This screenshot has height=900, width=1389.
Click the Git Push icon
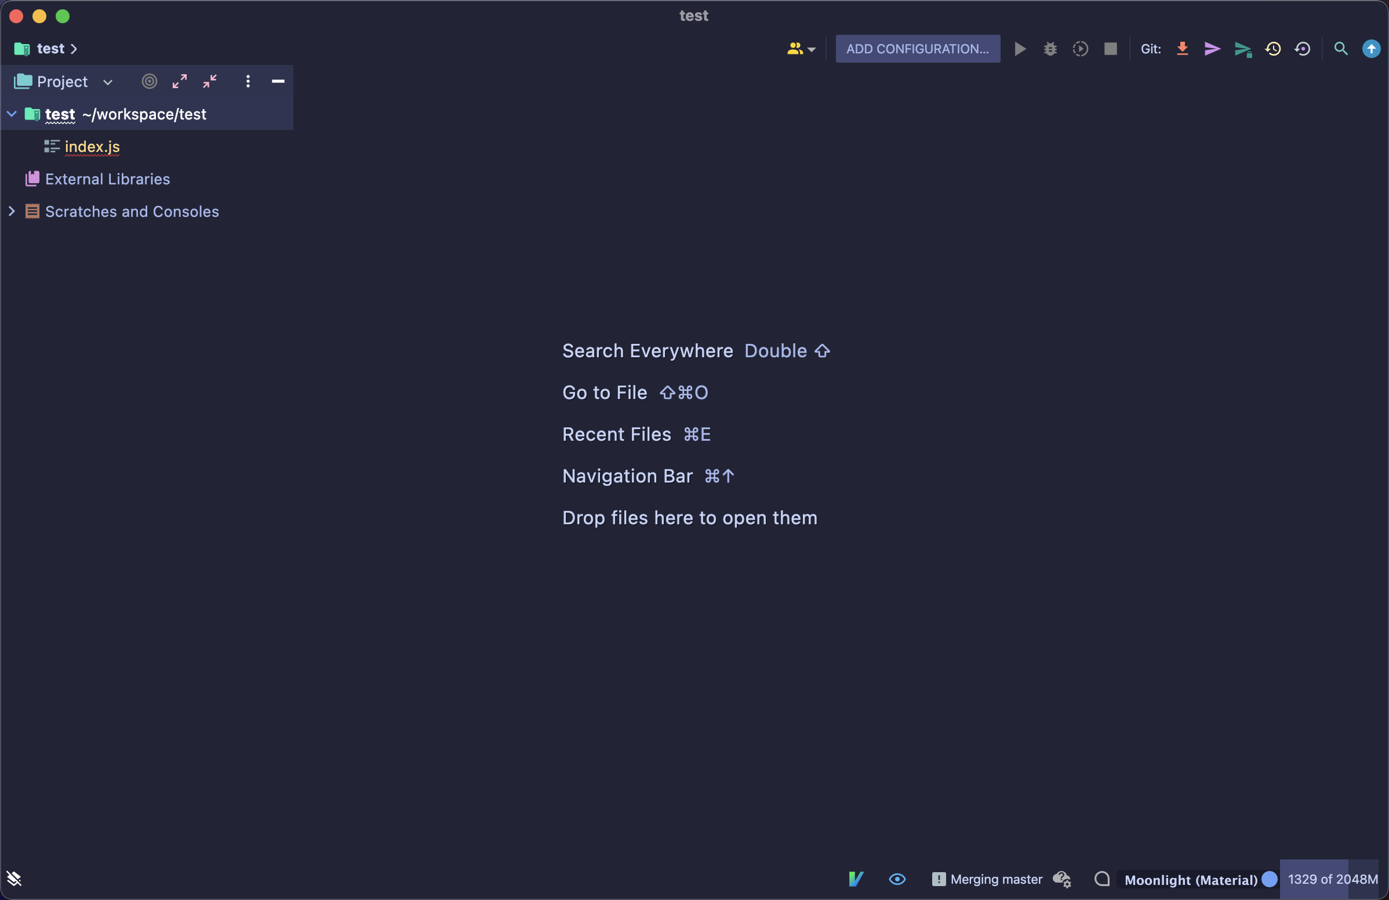(1242, 49)
